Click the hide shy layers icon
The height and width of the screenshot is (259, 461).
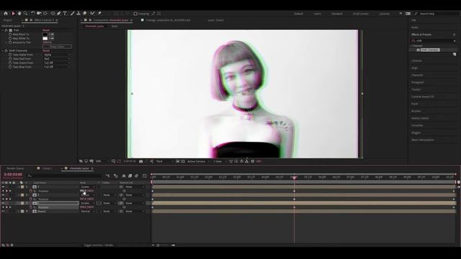124,176
